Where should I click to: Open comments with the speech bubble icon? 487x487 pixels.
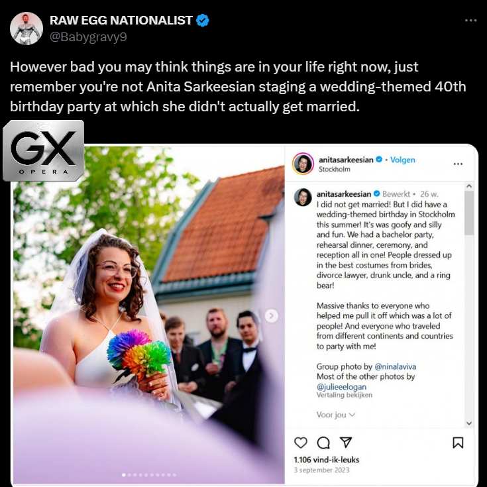(323, 443)
